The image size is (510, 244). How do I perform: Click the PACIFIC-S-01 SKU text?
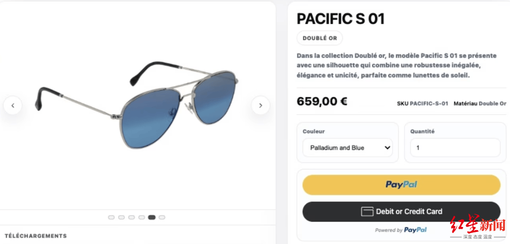click(429, 104)
